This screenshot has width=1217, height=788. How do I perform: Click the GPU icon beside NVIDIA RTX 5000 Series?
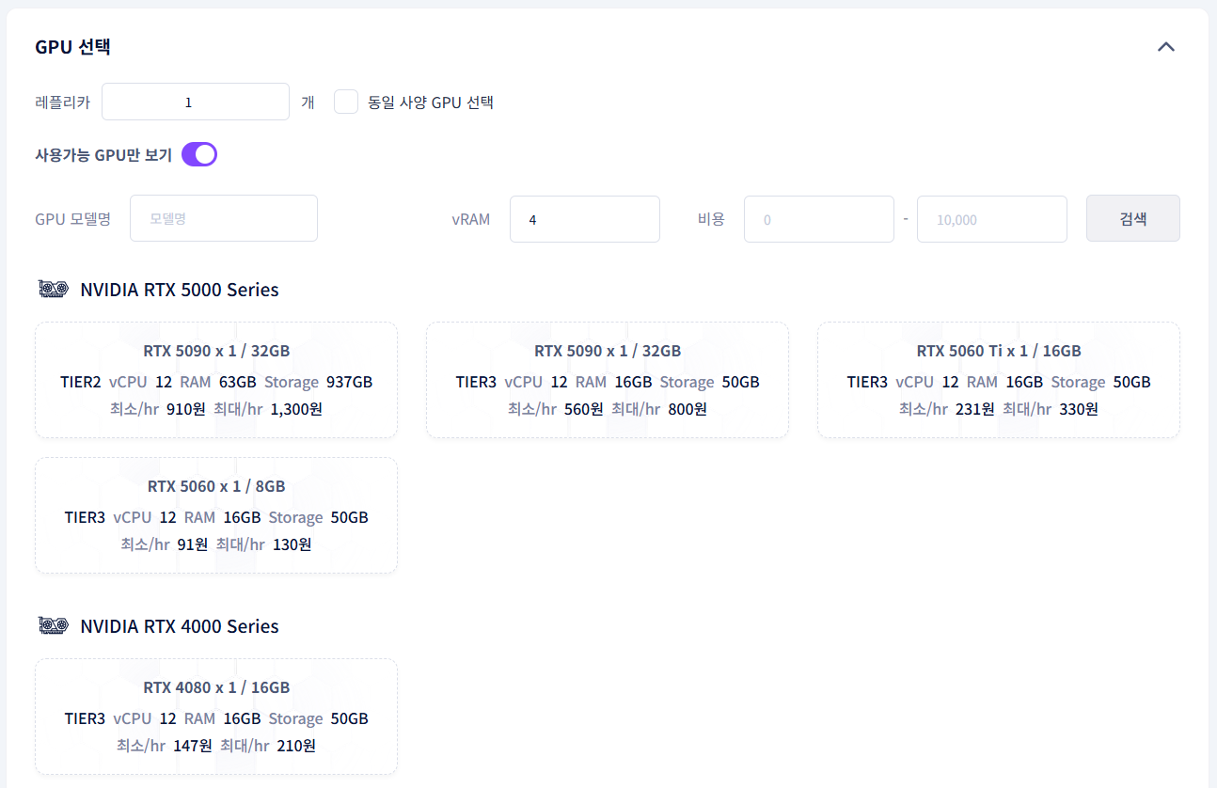pyautogui.click(x=53, y=289)
